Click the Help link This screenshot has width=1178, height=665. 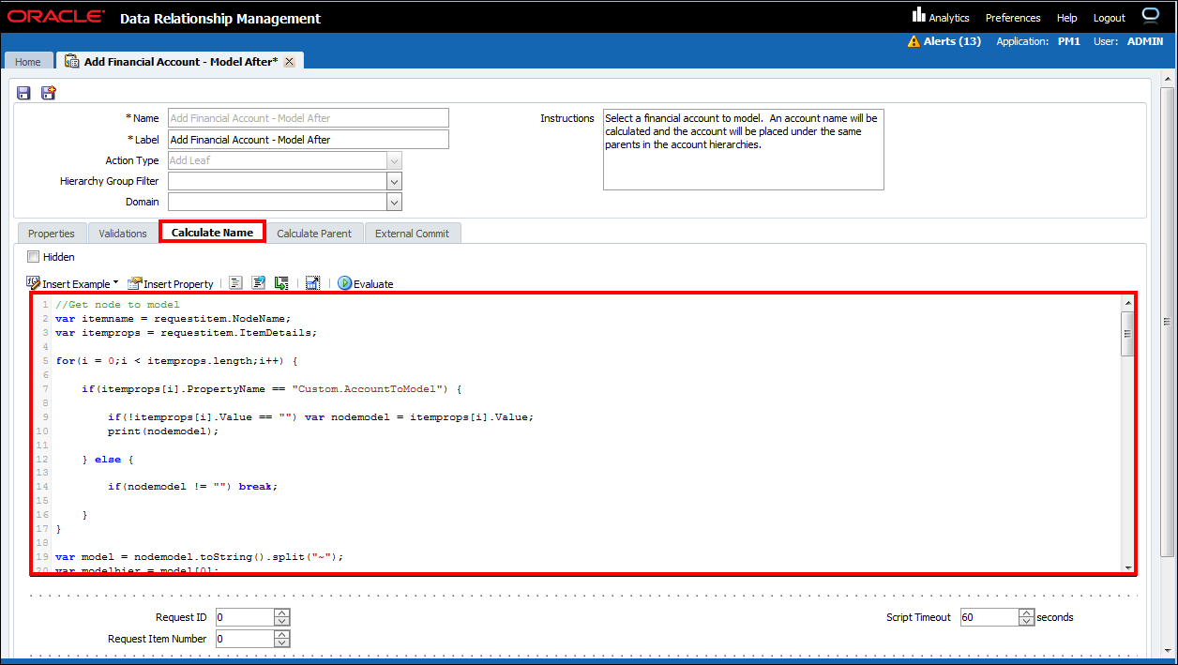(1067, 18)
